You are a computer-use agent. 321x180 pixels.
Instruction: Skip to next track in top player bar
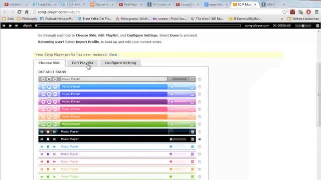(17, 25)
